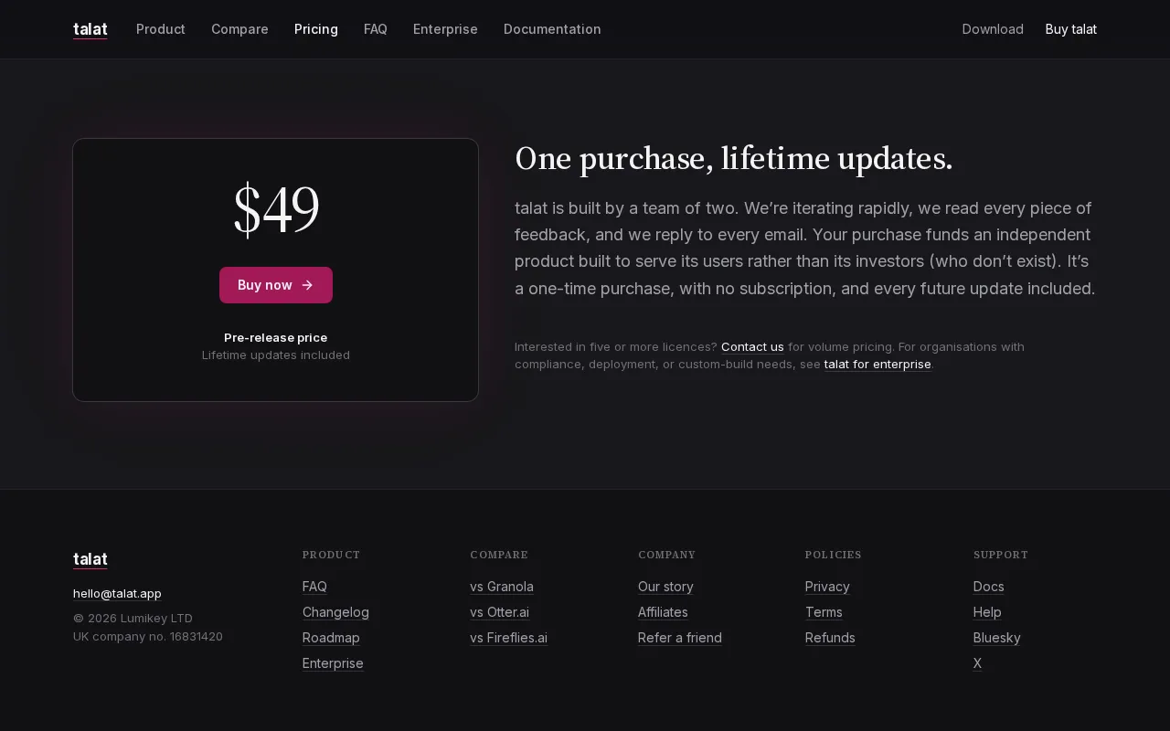Go to the Pricing nav item
Image resolution: width=1170 pixels, height=731 pixels.
coord(316,29)
